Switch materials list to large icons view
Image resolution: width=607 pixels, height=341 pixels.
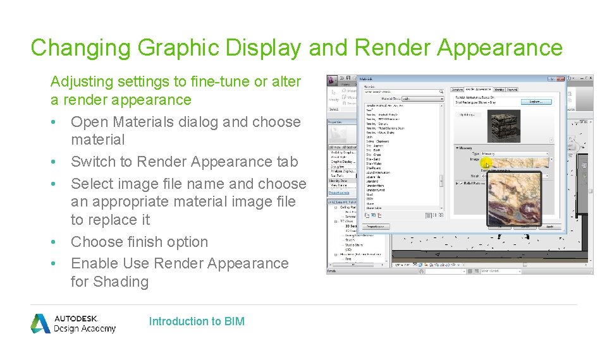(441, 215)
